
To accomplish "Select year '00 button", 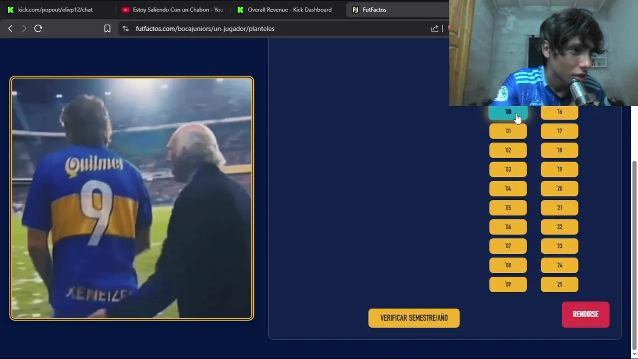I will point(508,112).
